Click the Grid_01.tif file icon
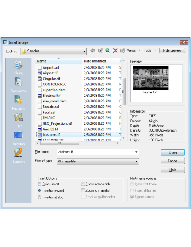The width and height of the screenshot is (191, 247). (40, 129)
